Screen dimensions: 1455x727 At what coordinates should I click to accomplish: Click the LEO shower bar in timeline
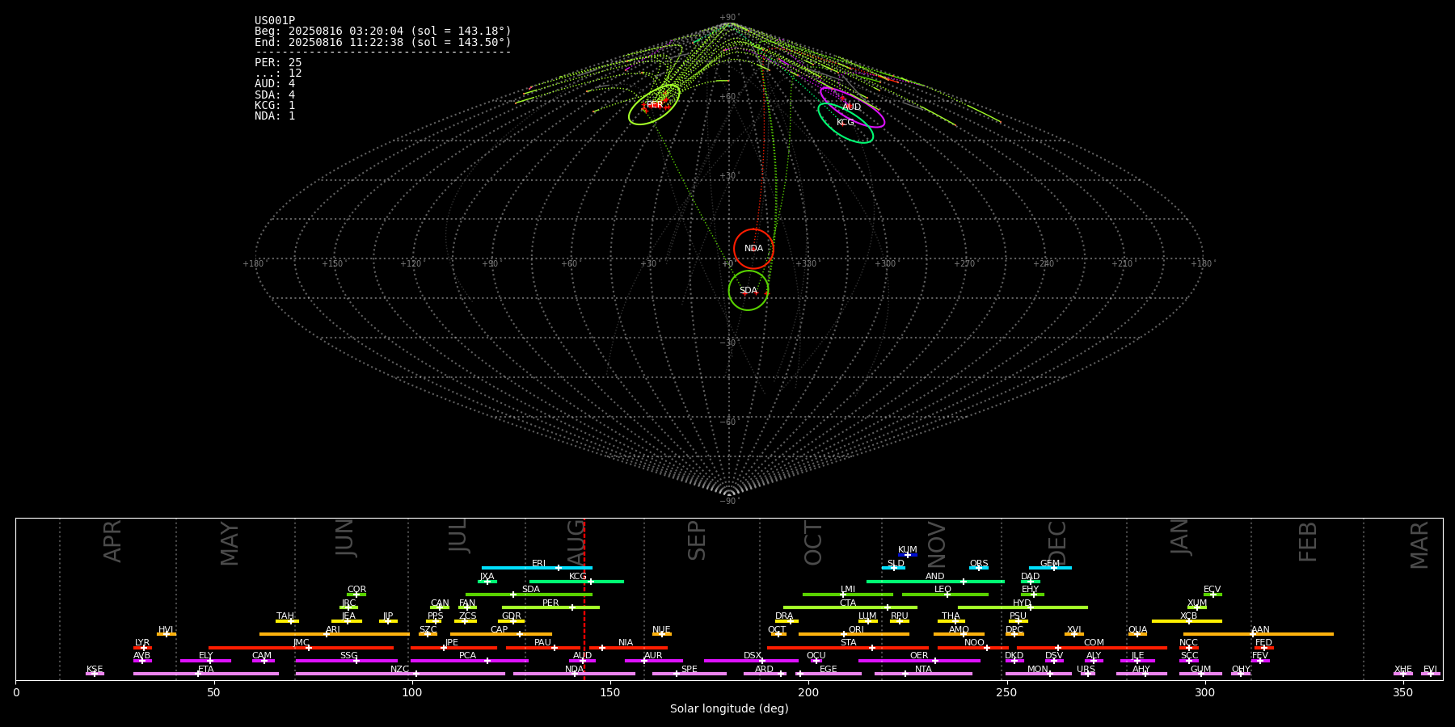945,595
